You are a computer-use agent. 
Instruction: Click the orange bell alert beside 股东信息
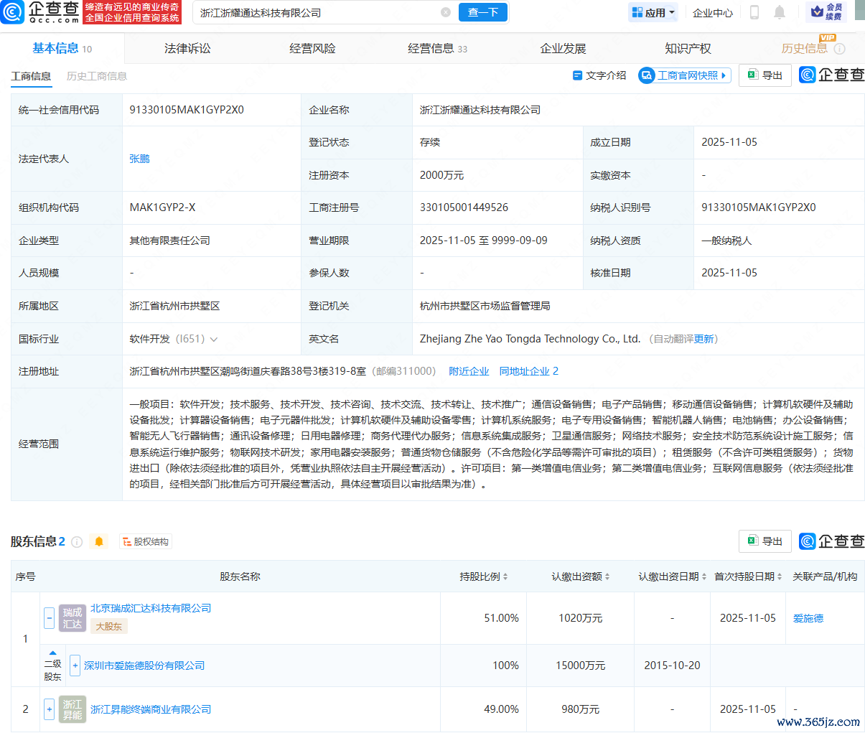click(99, 541)
